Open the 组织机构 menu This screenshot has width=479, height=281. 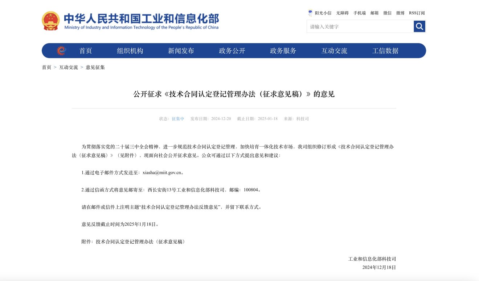pos(130,51)
